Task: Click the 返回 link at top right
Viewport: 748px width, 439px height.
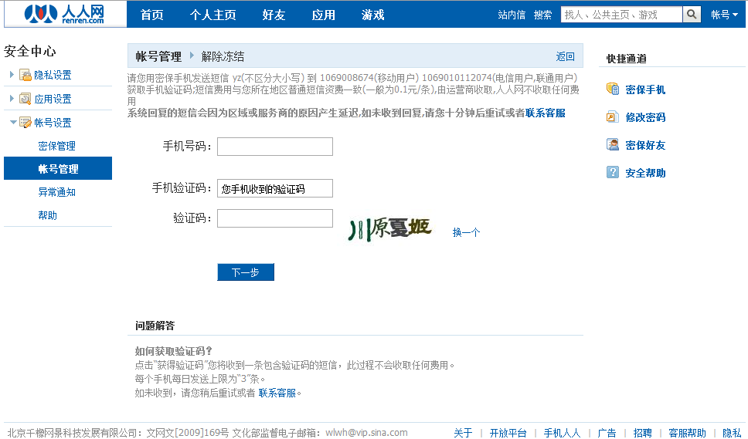Action: [565, 56]
